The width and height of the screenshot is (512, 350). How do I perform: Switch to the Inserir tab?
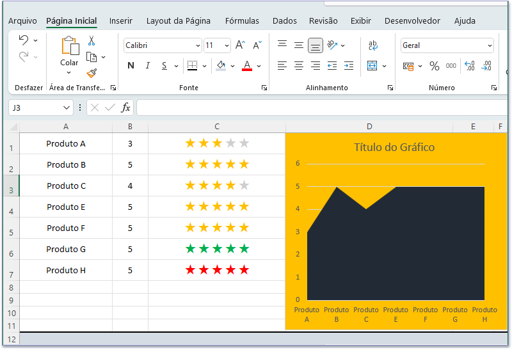click(121, 21)
